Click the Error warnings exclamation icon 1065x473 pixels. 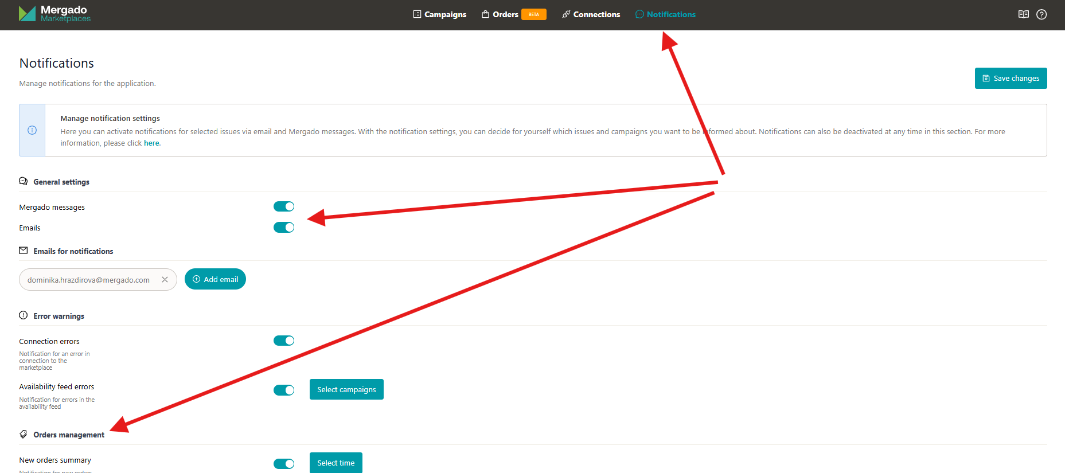[24, 315]
